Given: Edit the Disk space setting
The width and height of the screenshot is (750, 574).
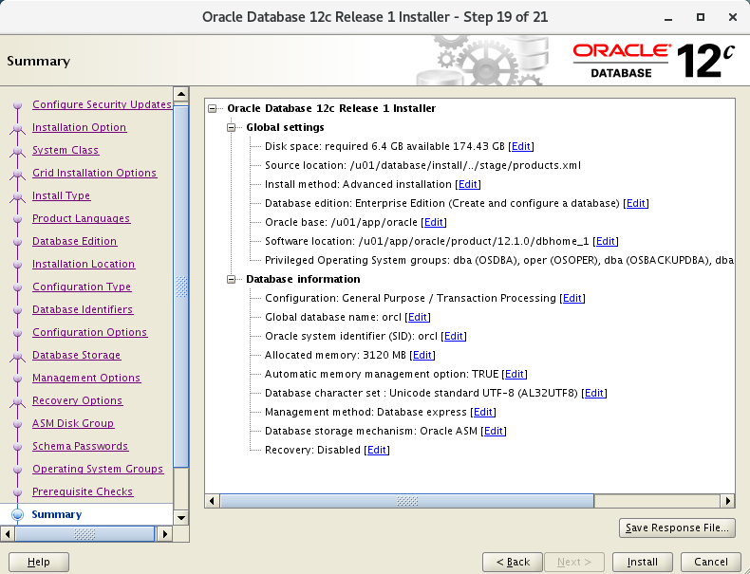Looking at the screenshot, I should point(521,146).
